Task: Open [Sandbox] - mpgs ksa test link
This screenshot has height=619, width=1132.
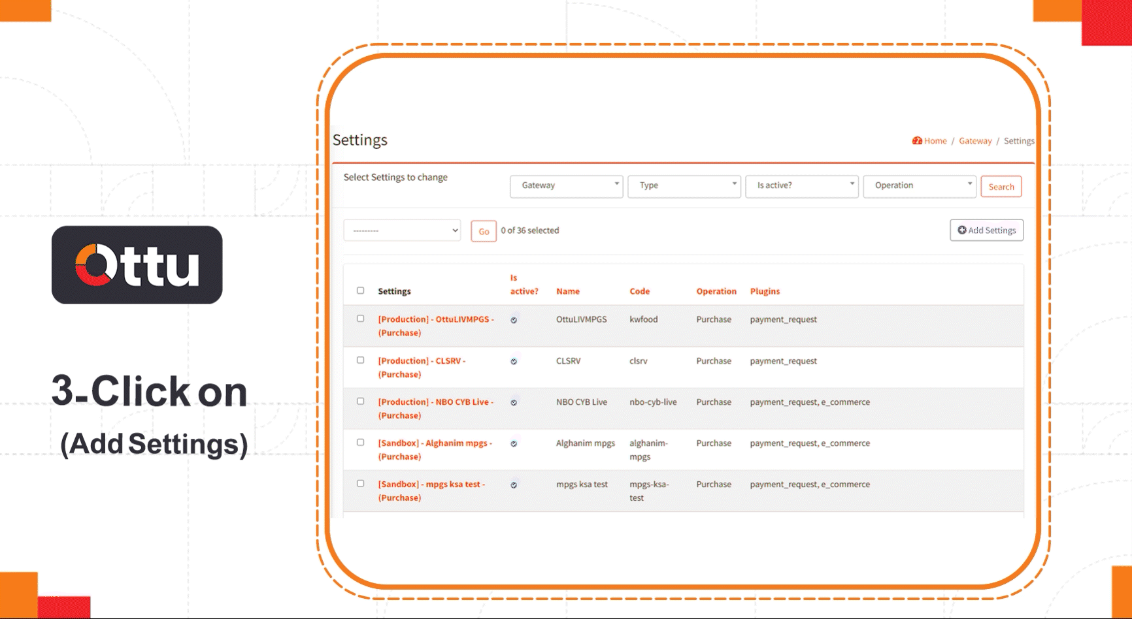Action: (x=431, y=490)
